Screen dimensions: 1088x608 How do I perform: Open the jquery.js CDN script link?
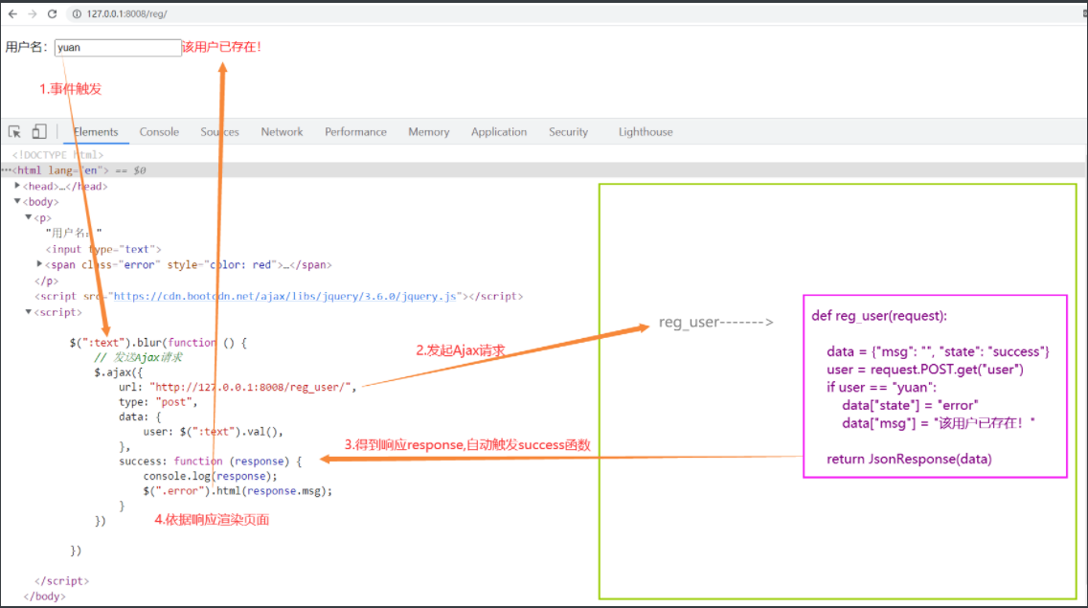coord(285,297)
